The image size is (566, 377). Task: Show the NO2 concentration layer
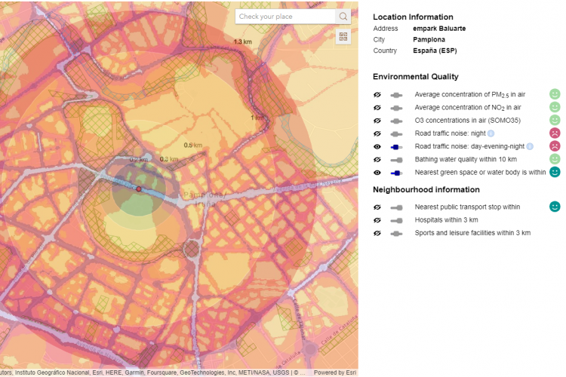click(377, 108)
